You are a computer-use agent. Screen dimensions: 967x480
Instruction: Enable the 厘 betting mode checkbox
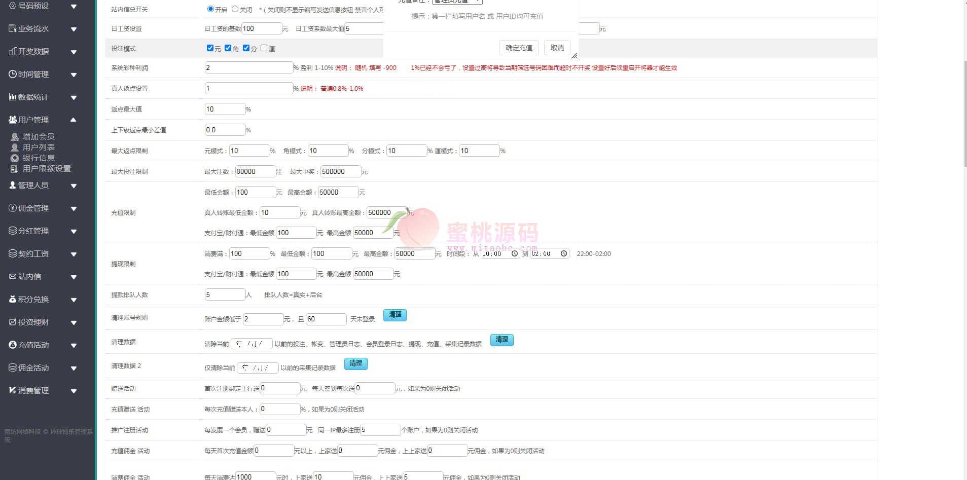pos(264,48)
